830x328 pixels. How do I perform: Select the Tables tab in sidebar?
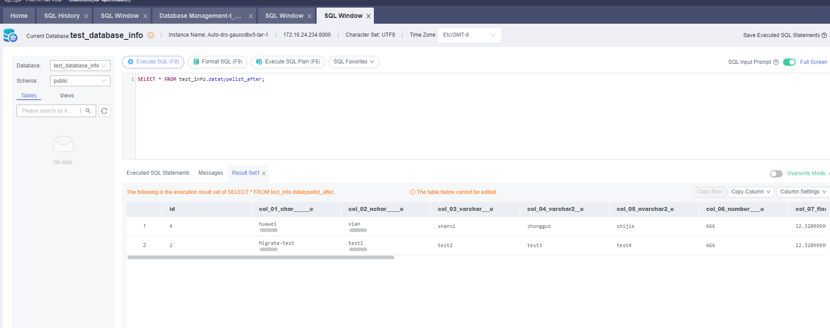click(29, 96)
